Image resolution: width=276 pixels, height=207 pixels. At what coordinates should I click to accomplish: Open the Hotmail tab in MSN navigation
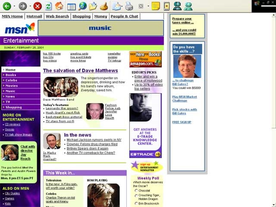point(34,16)
